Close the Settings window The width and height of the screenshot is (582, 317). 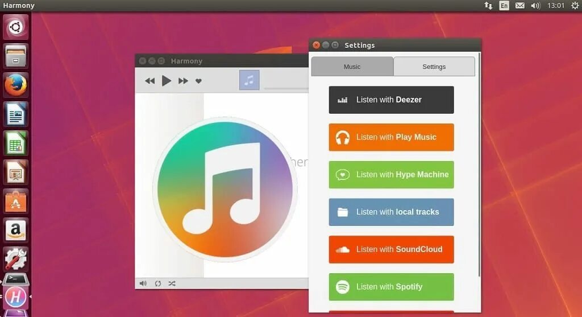316,45
